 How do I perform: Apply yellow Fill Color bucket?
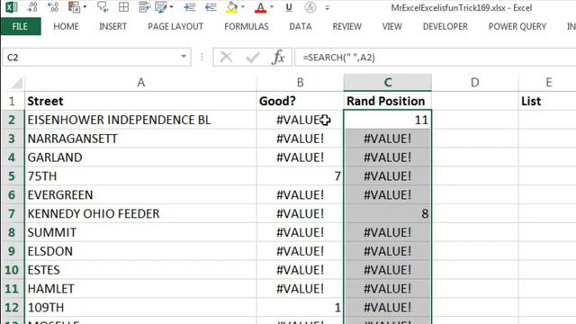coord(232,7)
